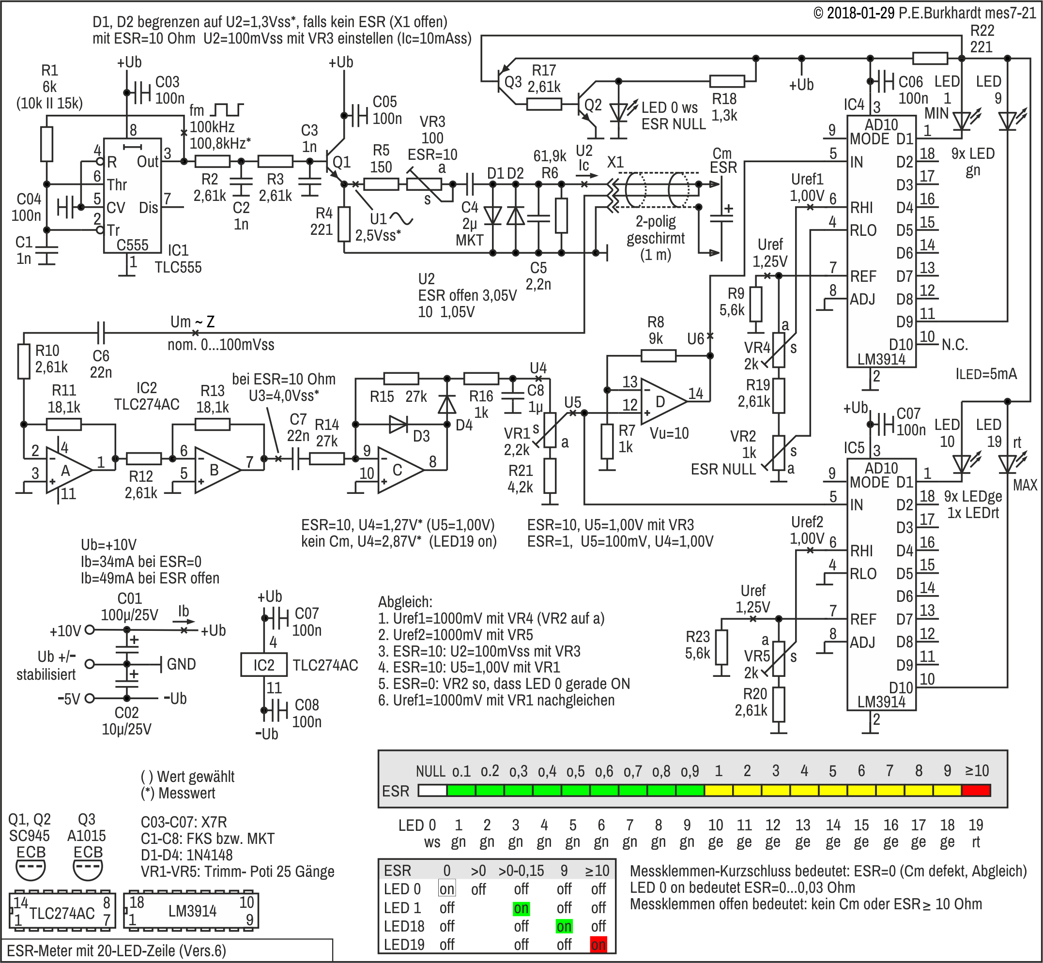Click the -5V supply terminal circle
Screen dimensions: 1043x963
(x=90, y=698)
